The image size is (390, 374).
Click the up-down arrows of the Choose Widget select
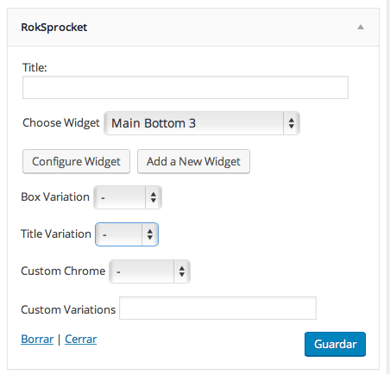pyautogui.click(x=292, y=123)
